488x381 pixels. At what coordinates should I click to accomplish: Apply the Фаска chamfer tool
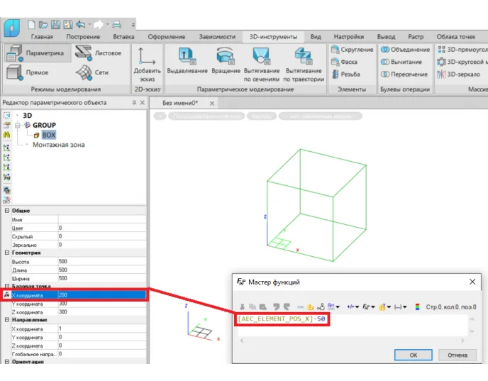click(344, 62)
